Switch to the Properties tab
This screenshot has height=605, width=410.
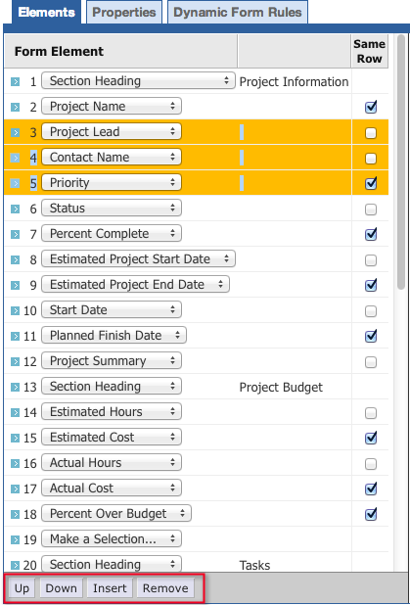pyautogui.click(x=124, y=12)
